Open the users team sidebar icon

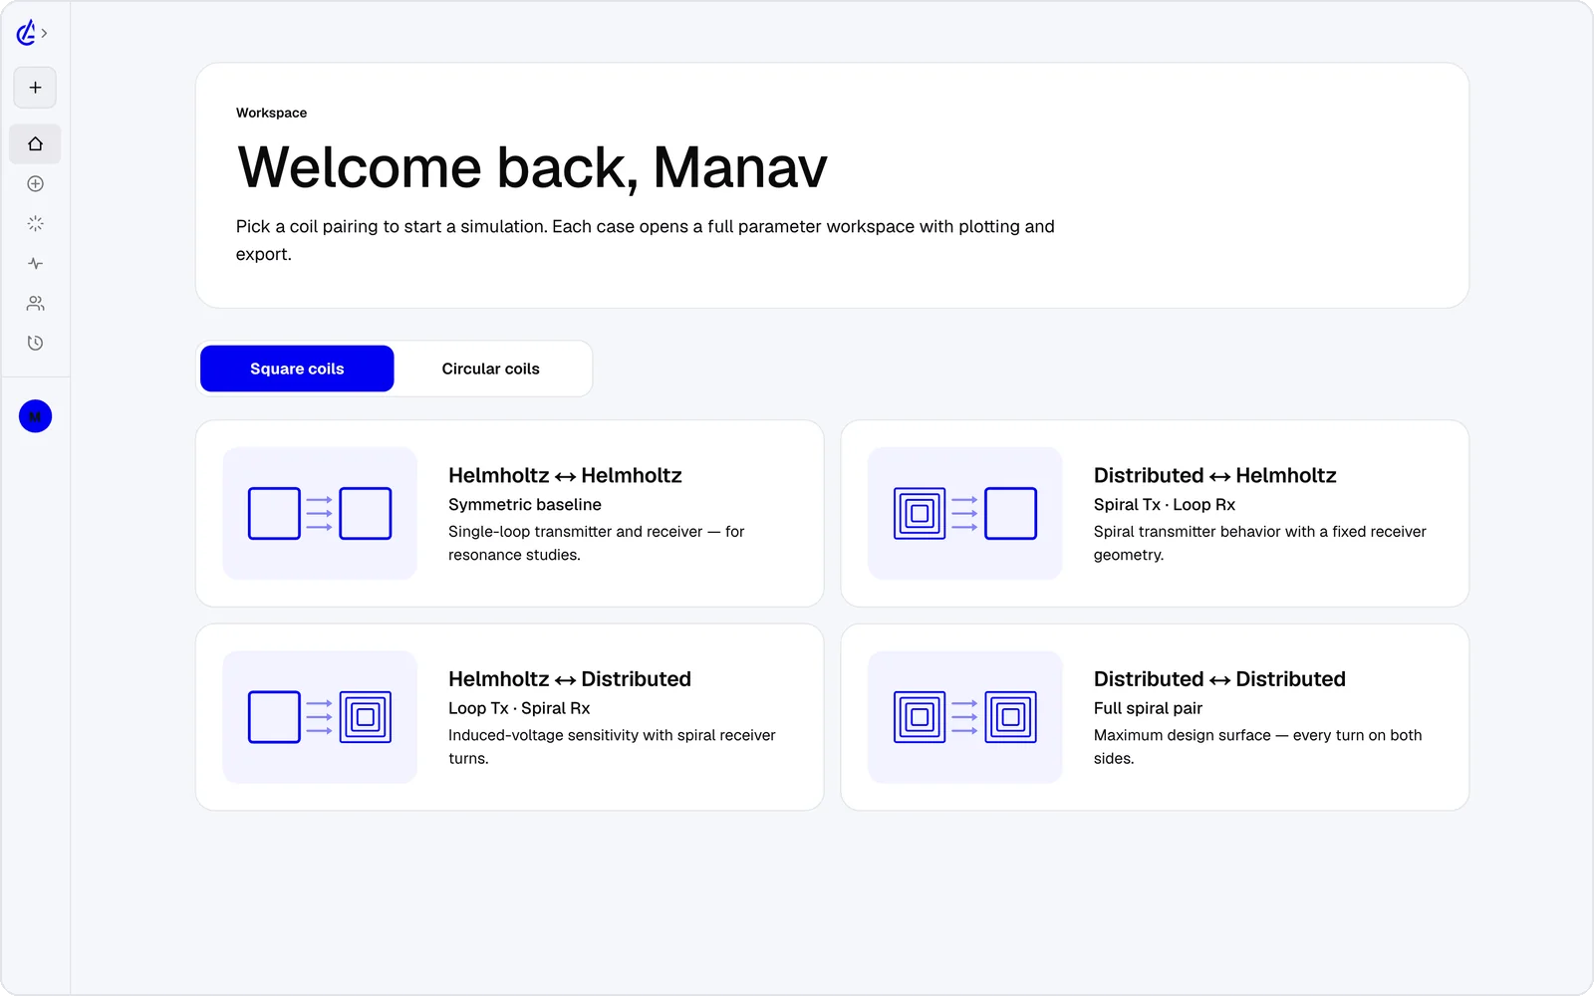[x=35, y=303]
